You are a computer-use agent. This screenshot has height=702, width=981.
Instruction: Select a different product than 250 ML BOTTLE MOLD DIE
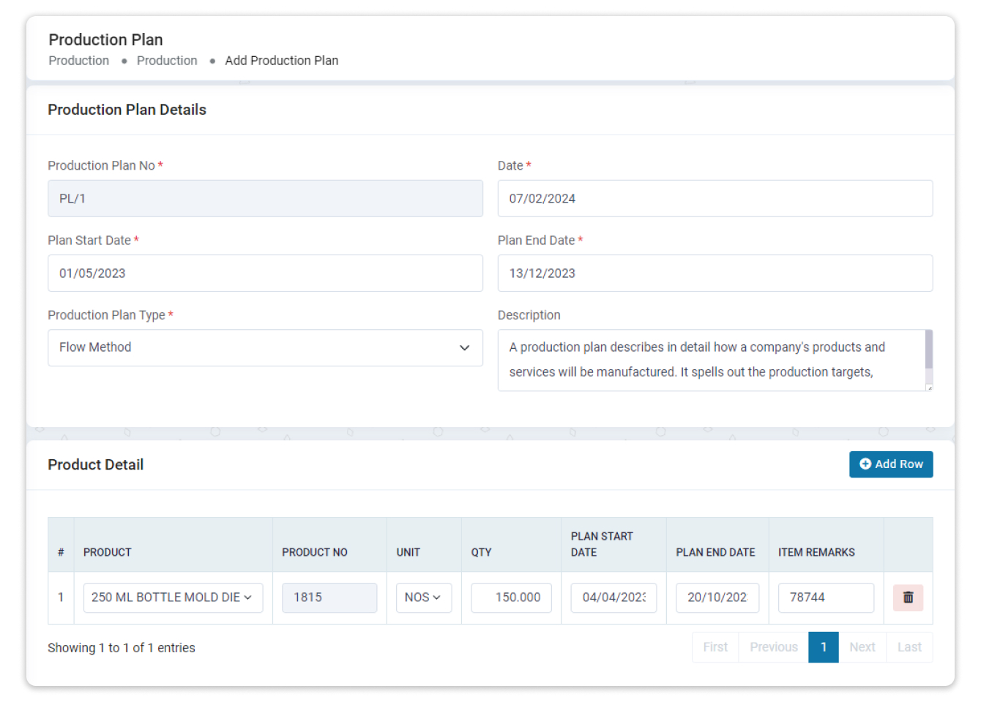(x=173, y=597)
